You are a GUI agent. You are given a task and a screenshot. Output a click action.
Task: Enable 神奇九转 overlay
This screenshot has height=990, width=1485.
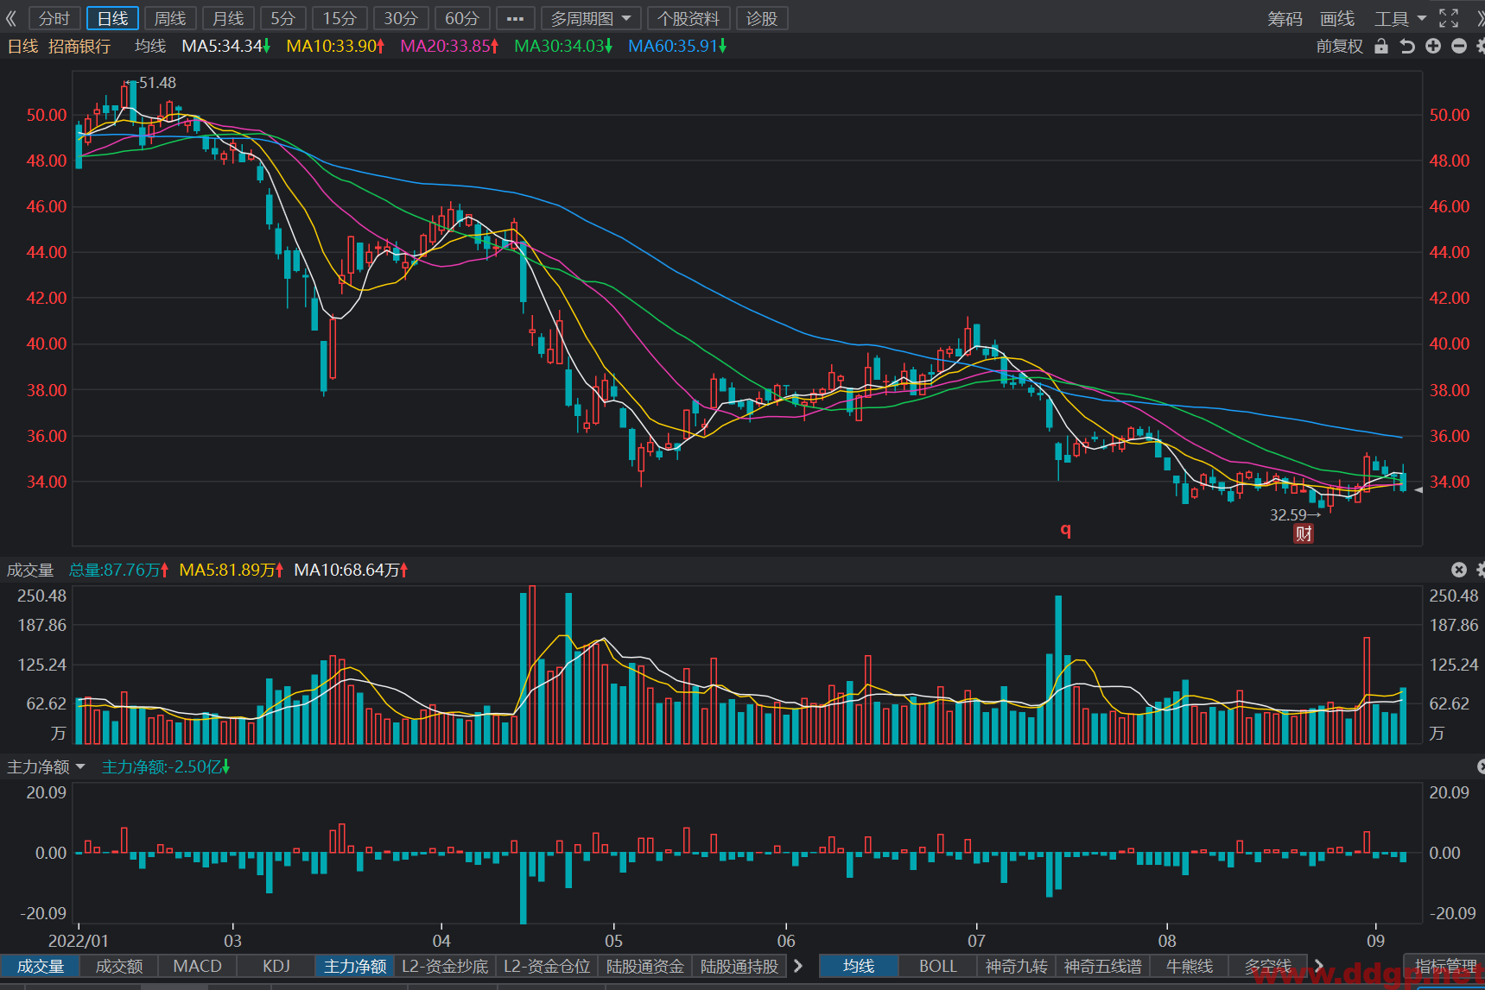tap(1017, 966)
